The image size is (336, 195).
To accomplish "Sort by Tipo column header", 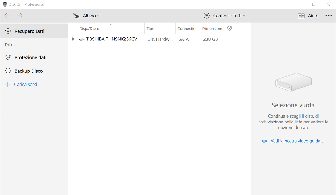I will 160,28.
